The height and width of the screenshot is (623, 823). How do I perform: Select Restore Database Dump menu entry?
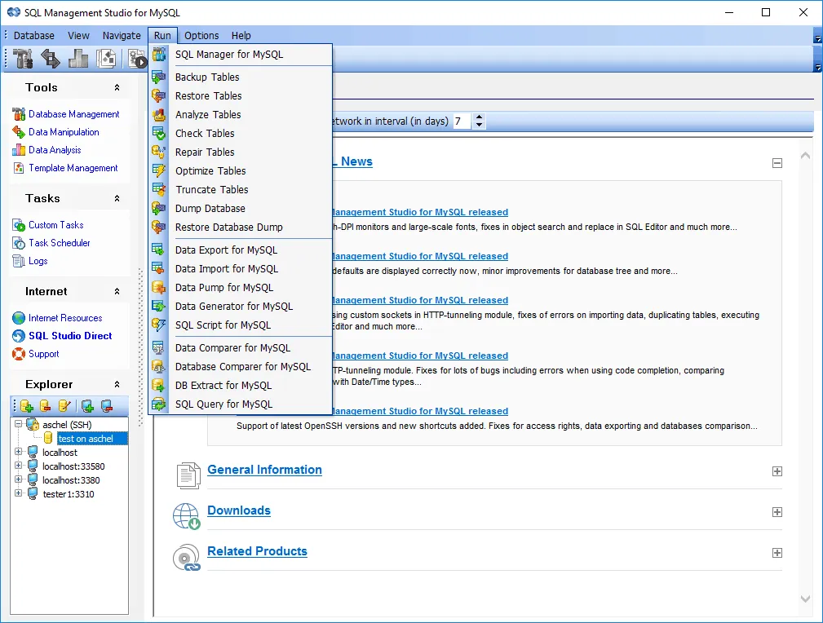click(241, 228)
